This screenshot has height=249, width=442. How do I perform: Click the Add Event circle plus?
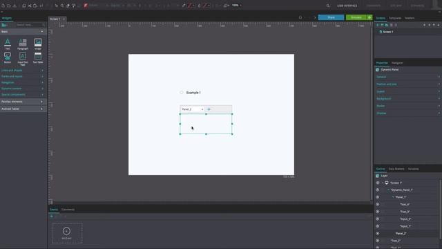tap(66, 231)
